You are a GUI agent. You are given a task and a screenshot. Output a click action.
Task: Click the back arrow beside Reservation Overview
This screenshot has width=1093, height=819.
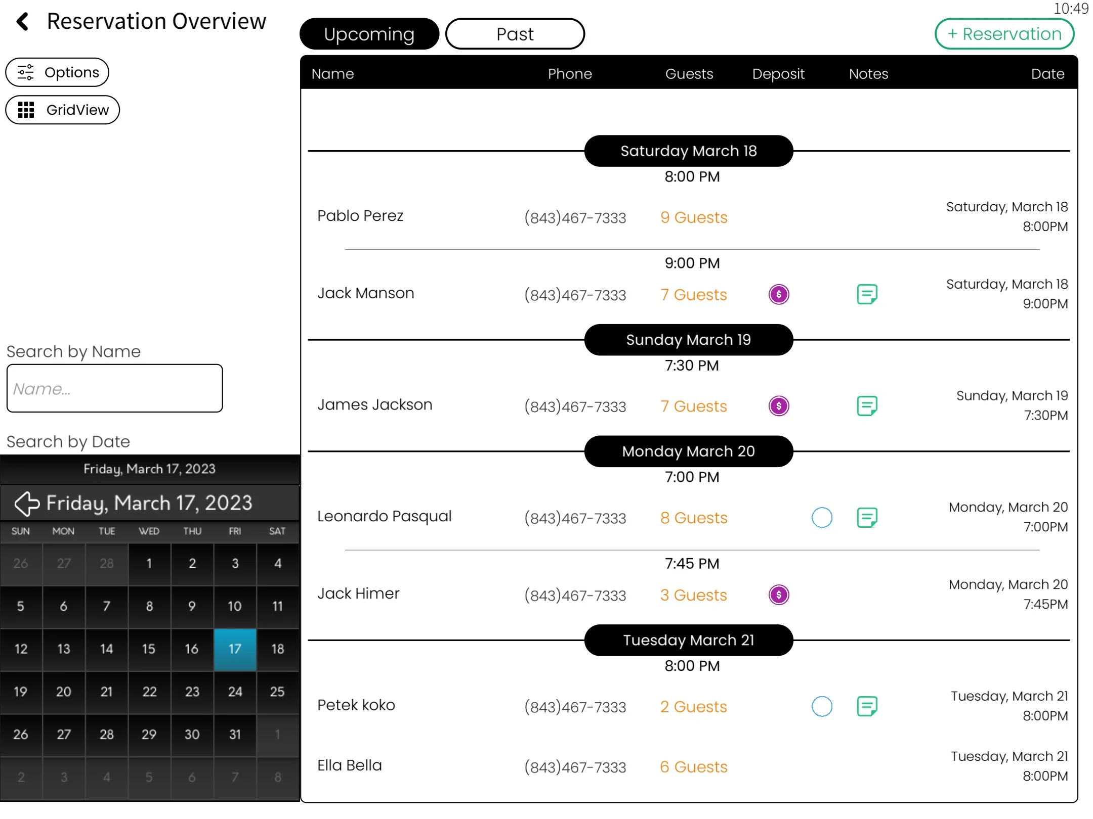click(x=22, y=21)
